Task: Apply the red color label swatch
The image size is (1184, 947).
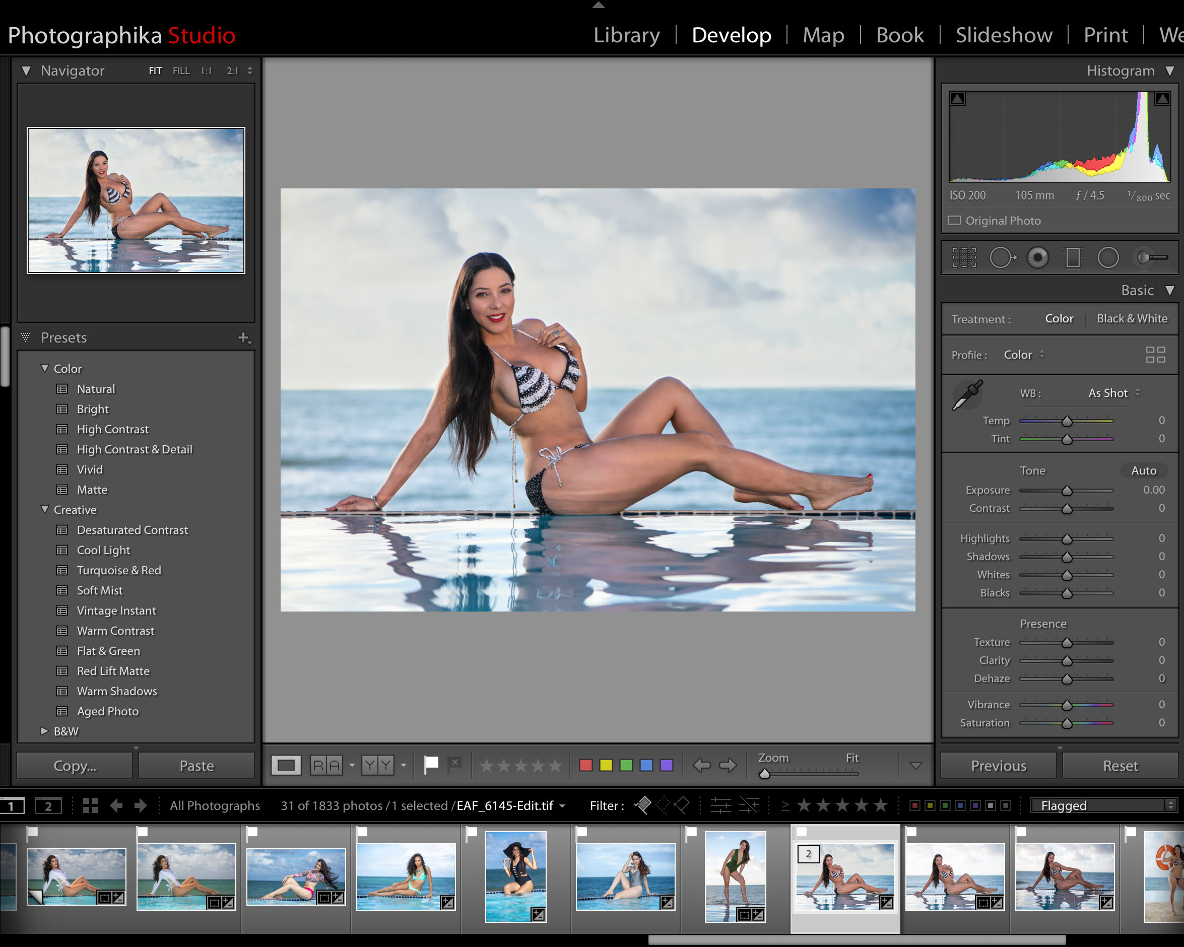Action: (585, 765)
